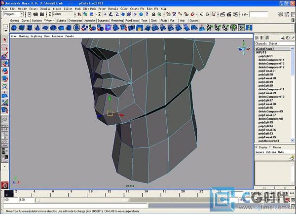Open the Help menu in Layer Editor
The width and height of the screenshot is (296, 214).
(x=281, y=152)
